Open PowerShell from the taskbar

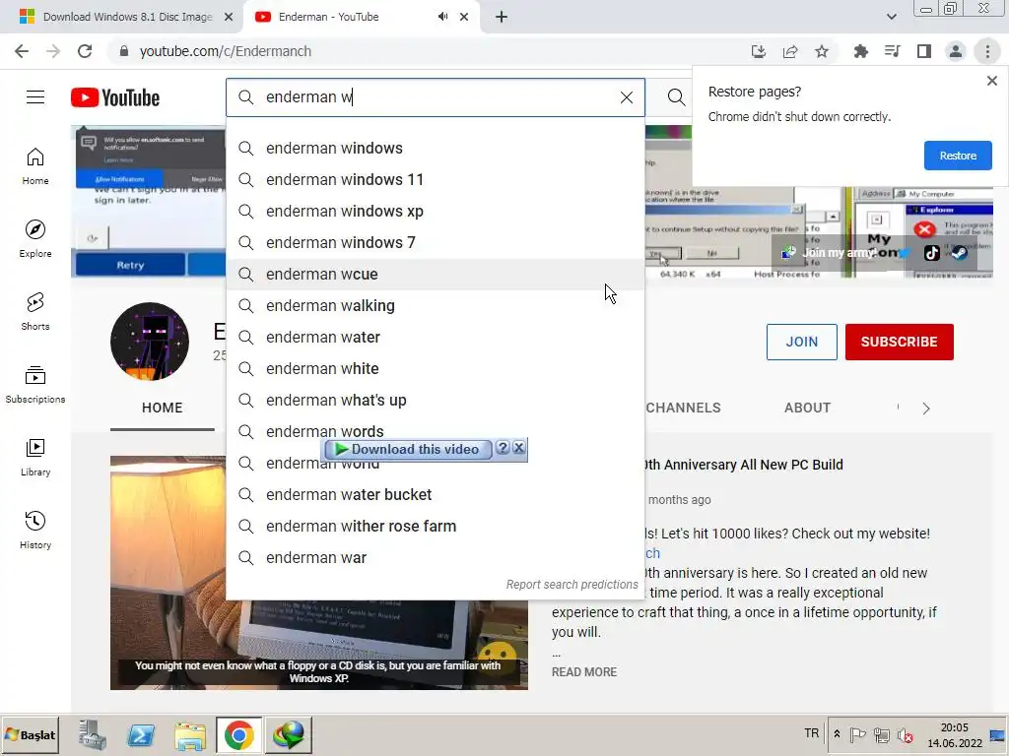[x=140, y=734]
